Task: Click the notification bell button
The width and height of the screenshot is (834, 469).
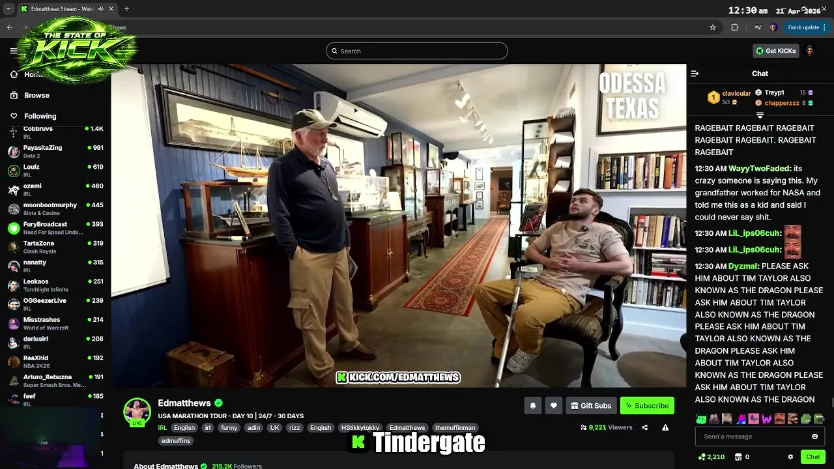Action: 532,406
